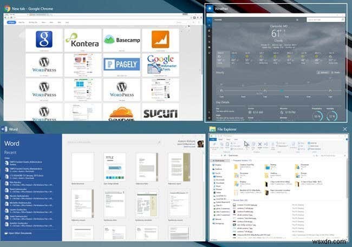Click the account profile picture in Word
This screenshot has height=247, width=352.
200,144
